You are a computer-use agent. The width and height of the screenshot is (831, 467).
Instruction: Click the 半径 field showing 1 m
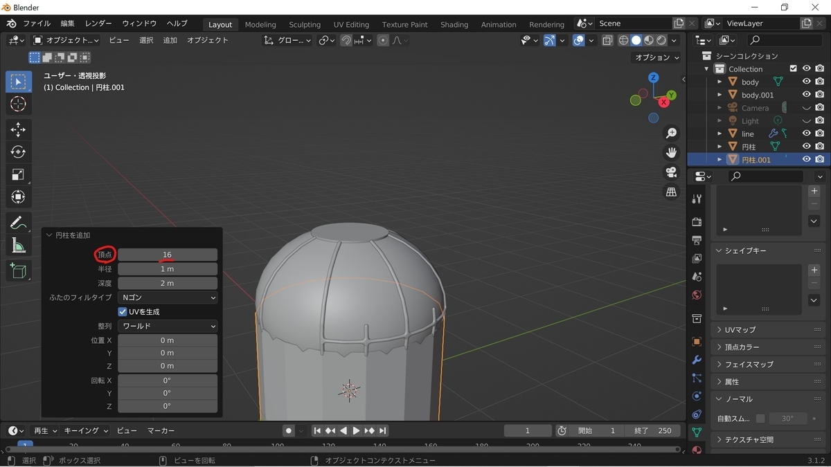pyautogui.click(x=168, y=269)
